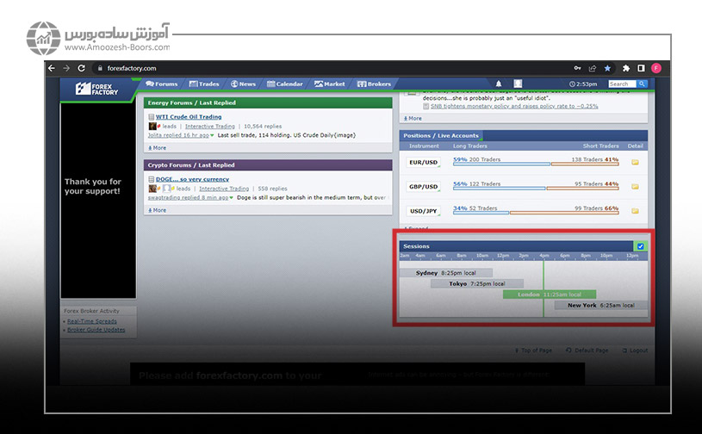Image resolution: width=702 pixels, height=434 pixels.
Task: Open the notifications bell icon
Action: coord(498,84)
